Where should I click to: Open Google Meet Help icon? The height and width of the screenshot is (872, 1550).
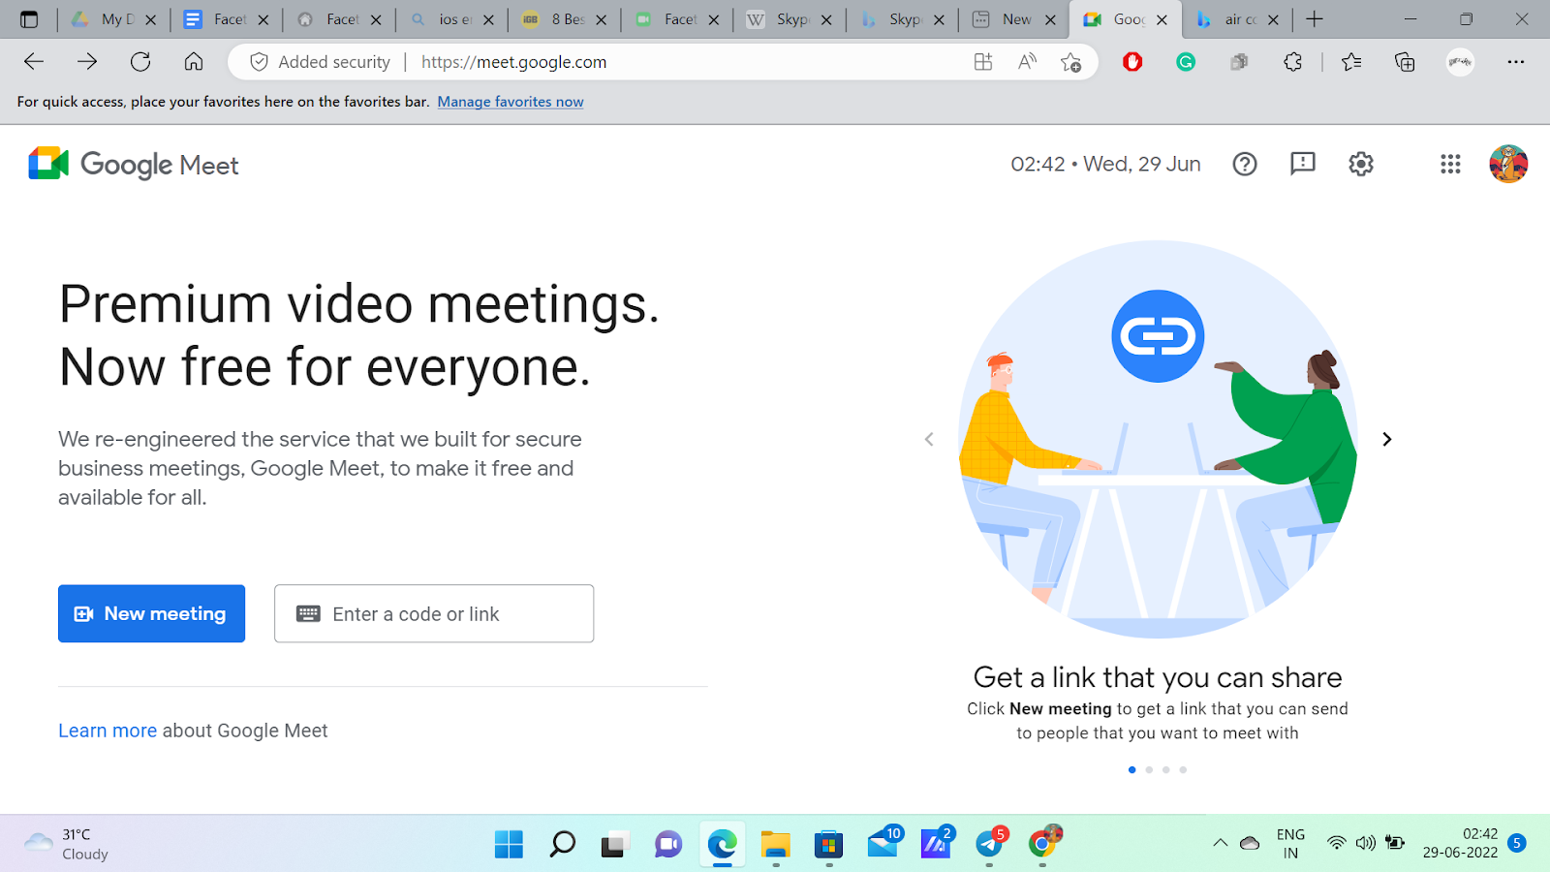[x=1245, y=165]
